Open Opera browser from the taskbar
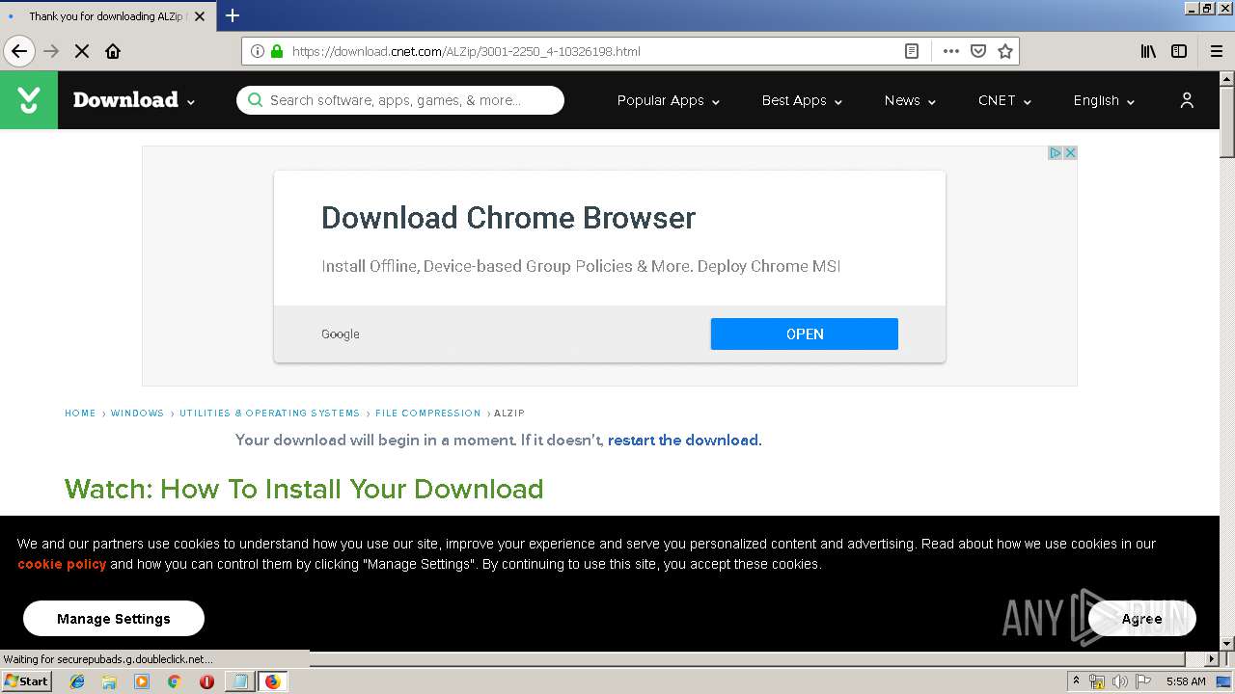Screen dimensions: 1235x694 click(x=206, y=681)
